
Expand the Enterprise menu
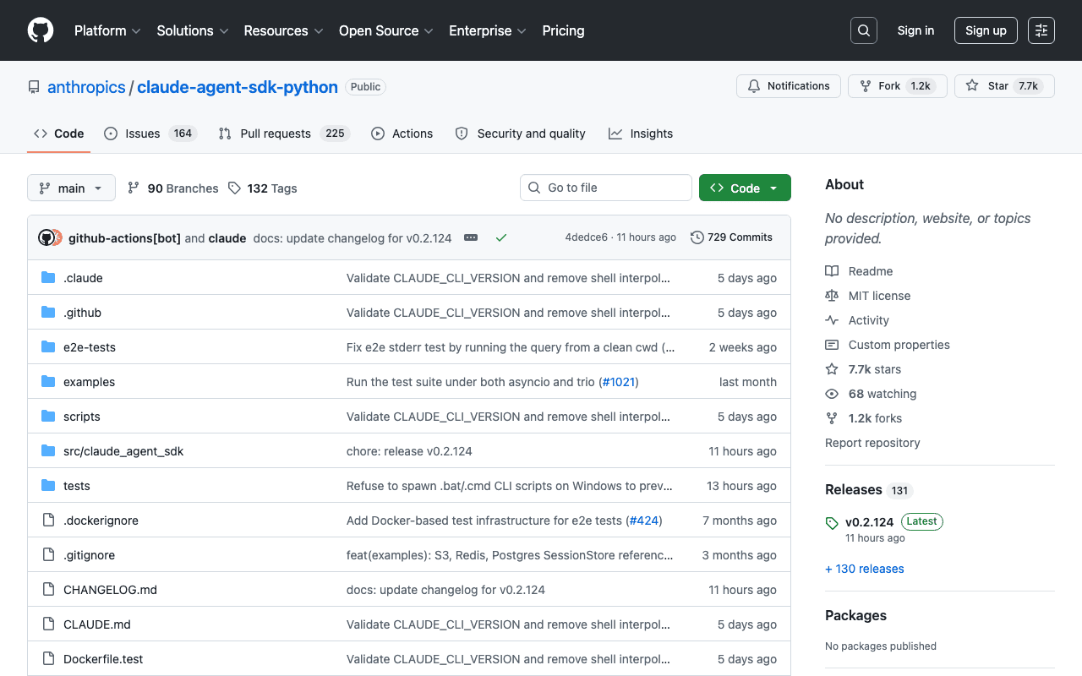coord(488,30)
